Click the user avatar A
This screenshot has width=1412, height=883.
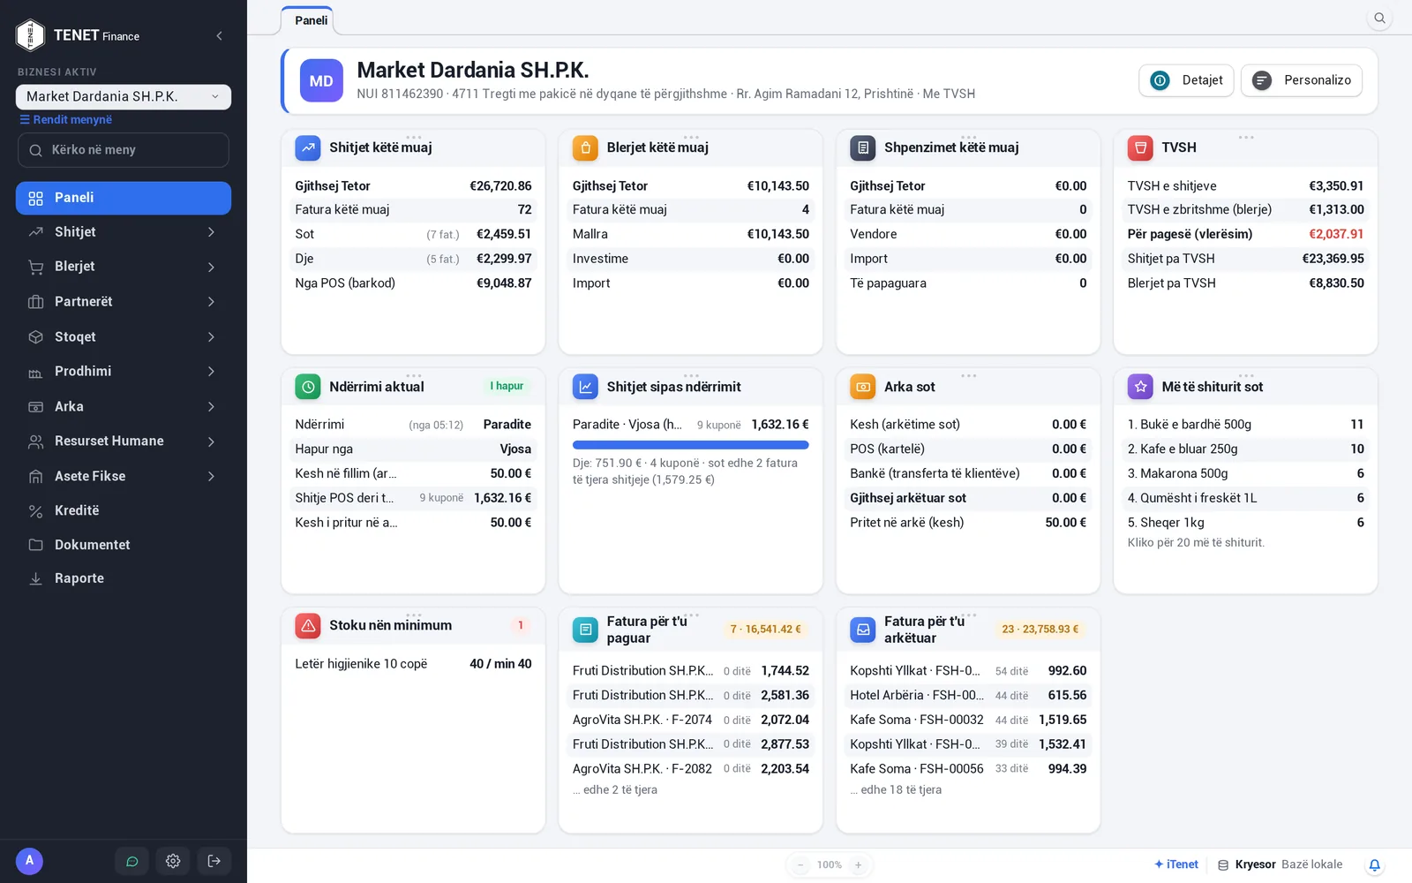click(29, 860)
